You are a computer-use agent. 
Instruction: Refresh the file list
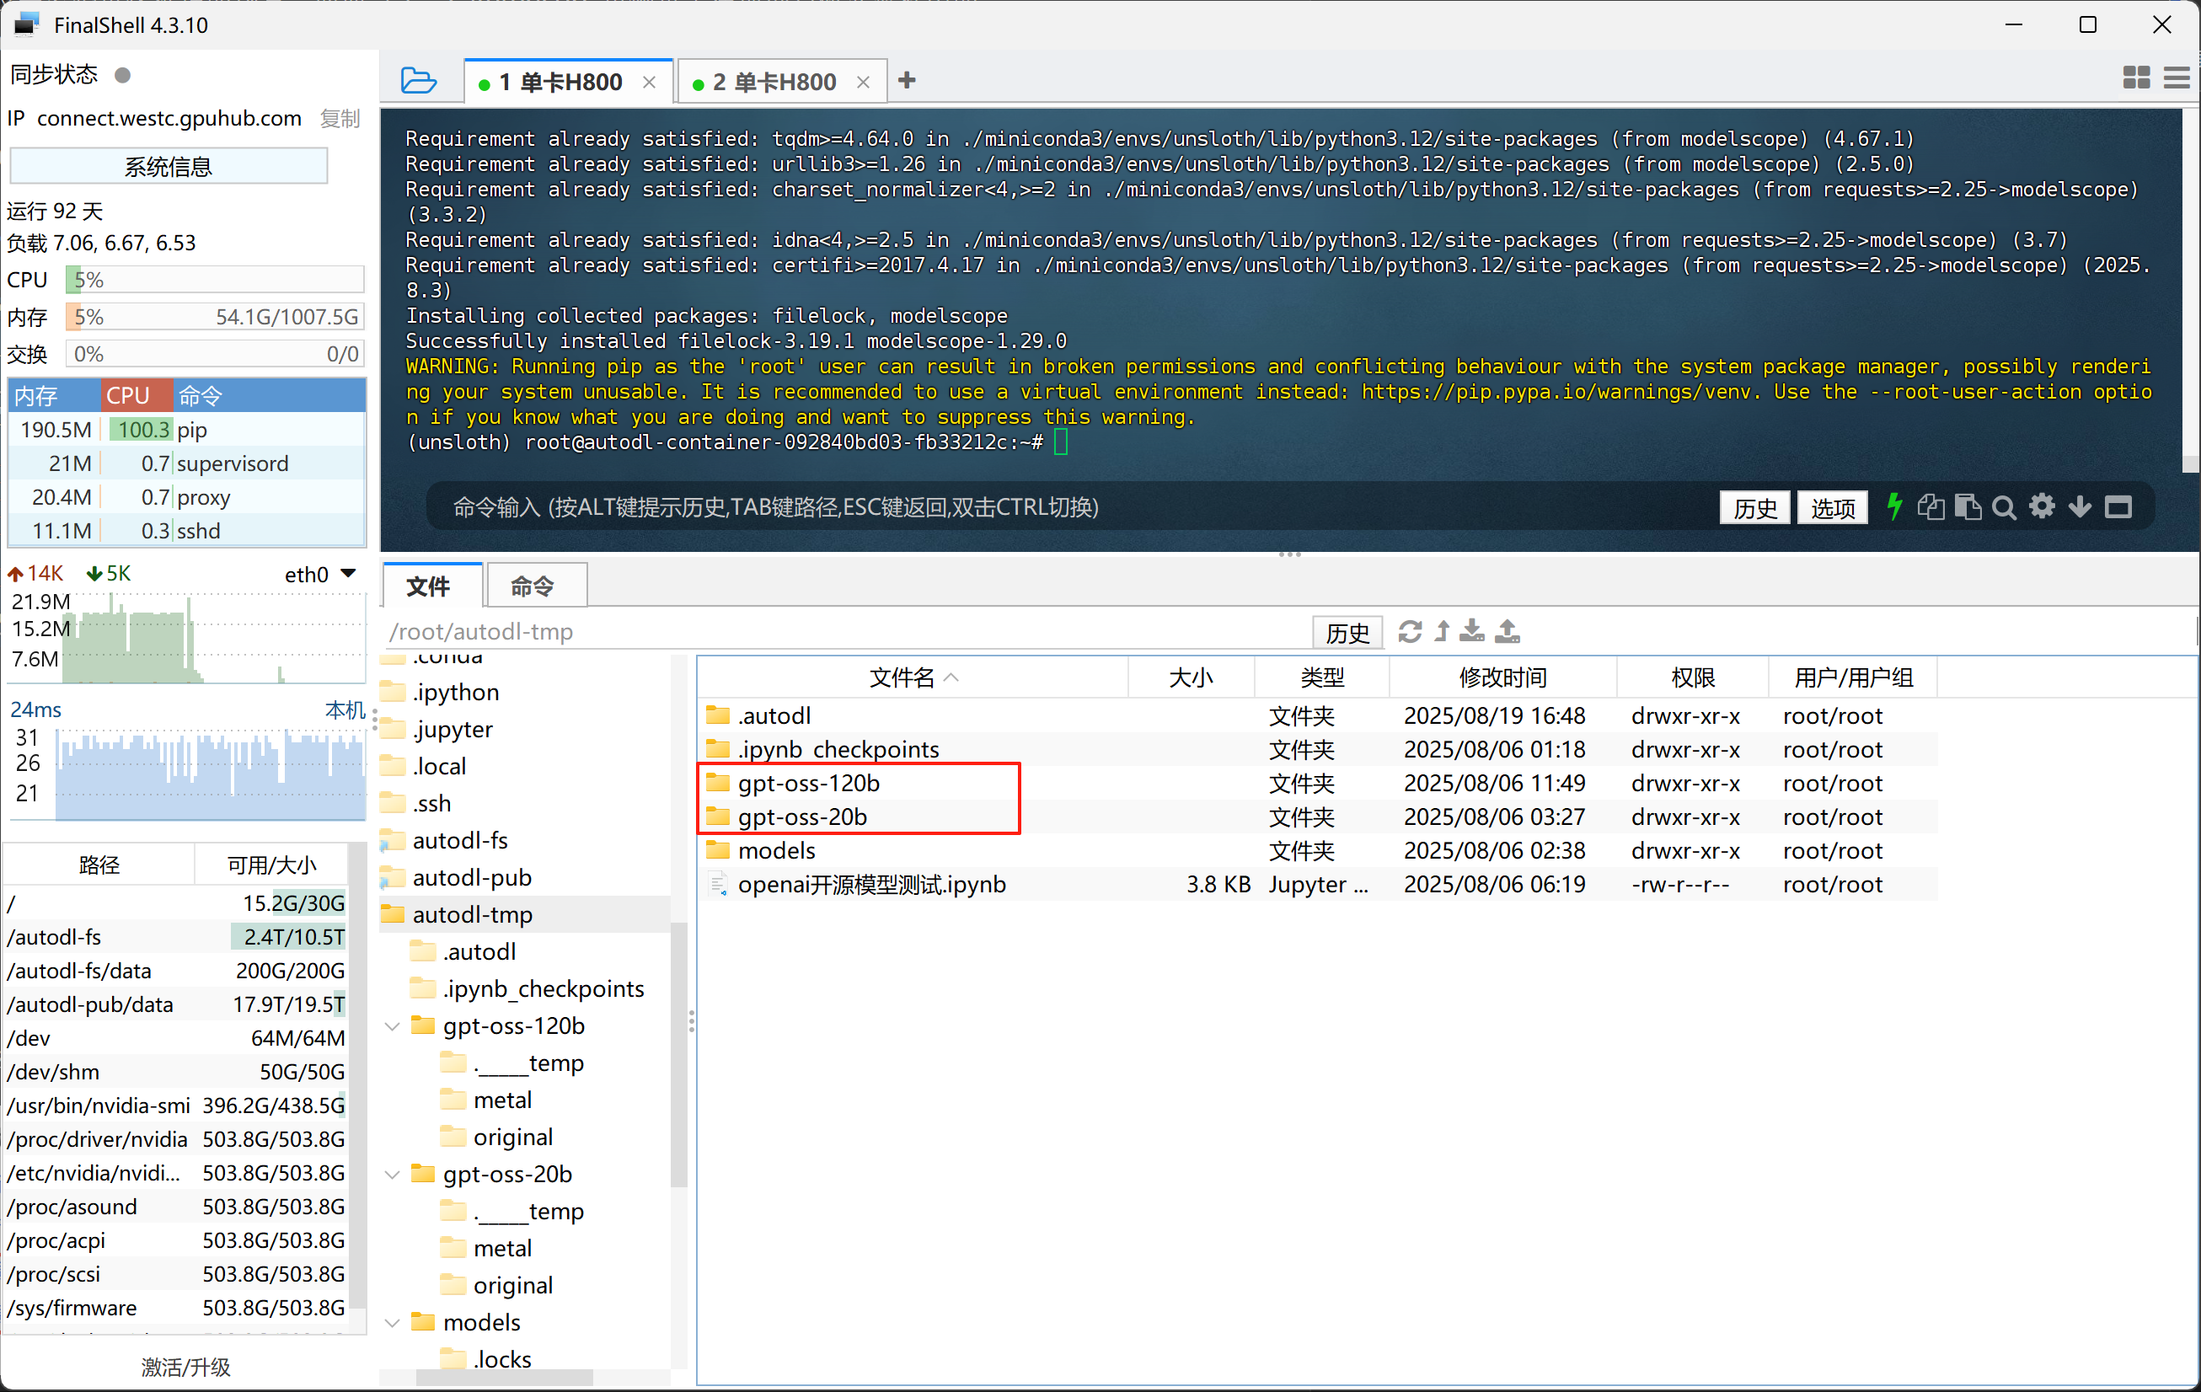click(1411, 632)
